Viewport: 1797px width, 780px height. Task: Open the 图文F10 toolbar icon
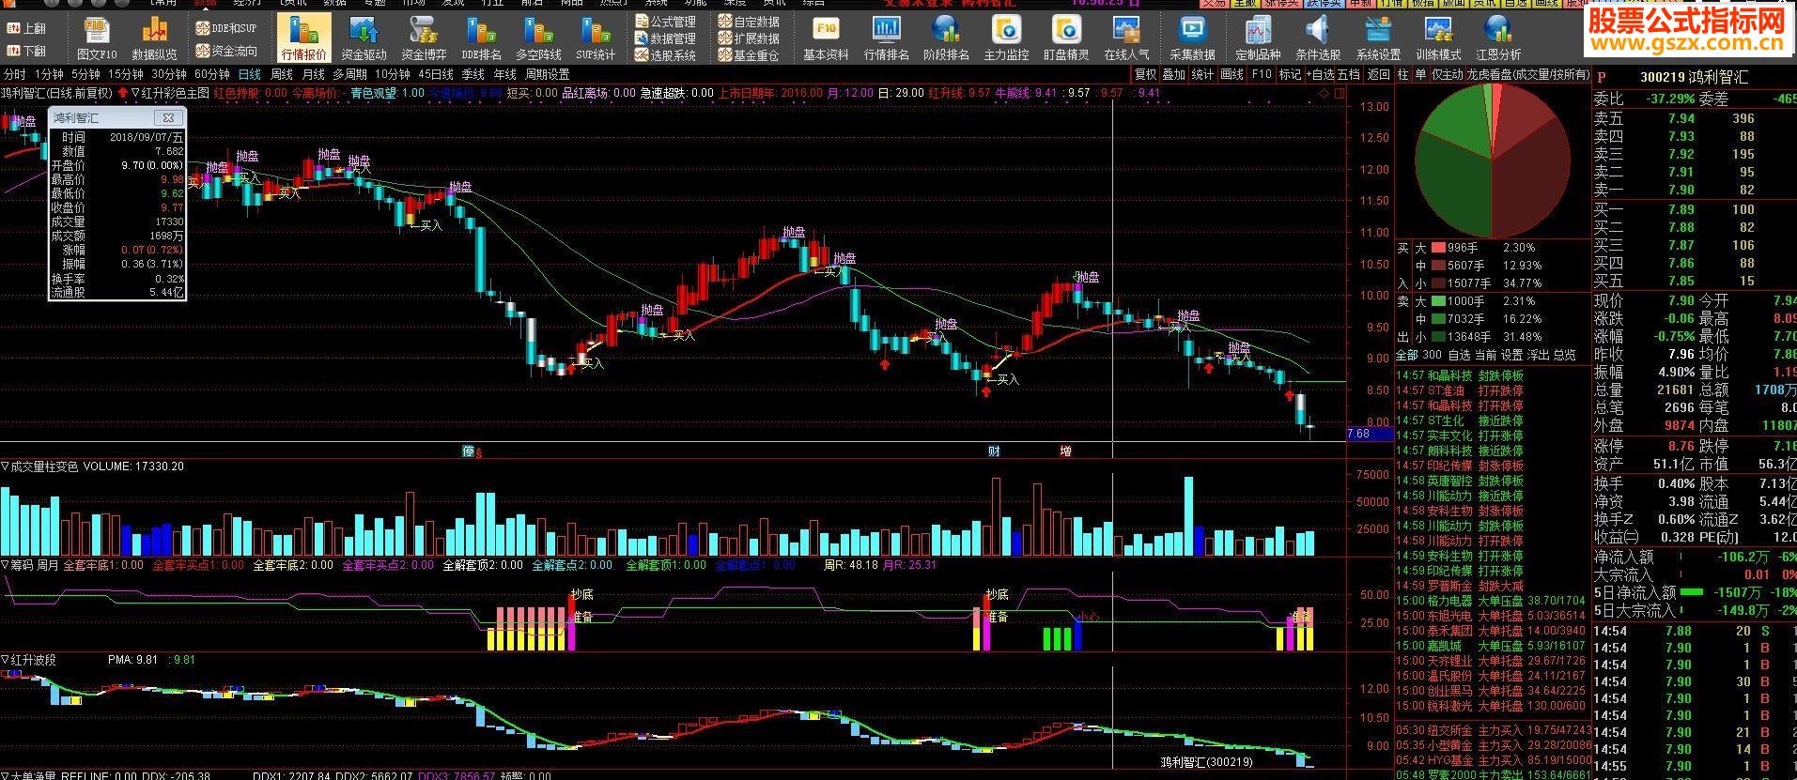[x=97, y=38]
